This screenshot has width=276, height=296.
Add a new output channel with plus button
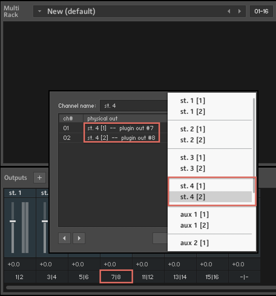(x=39, y=178)
